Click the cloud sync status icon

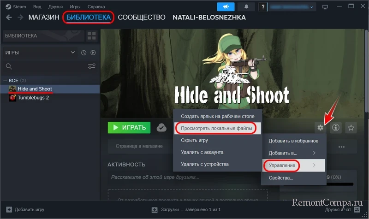[161, 128]
